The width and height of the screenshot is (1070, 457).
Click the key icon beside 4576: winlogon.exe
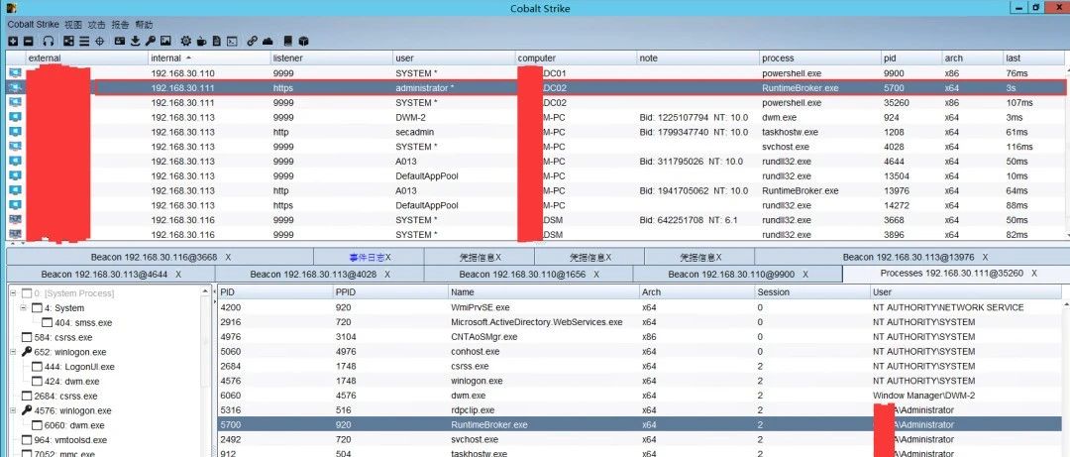click(27, 410)
